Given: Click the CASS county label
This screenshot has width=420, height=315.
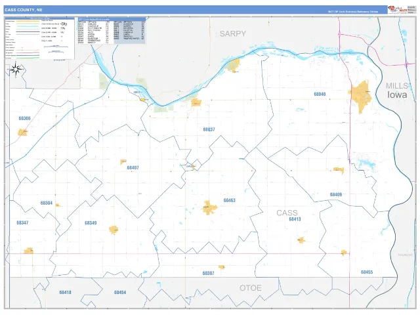Looking at the screenshot, I should (x=287, y=213).
